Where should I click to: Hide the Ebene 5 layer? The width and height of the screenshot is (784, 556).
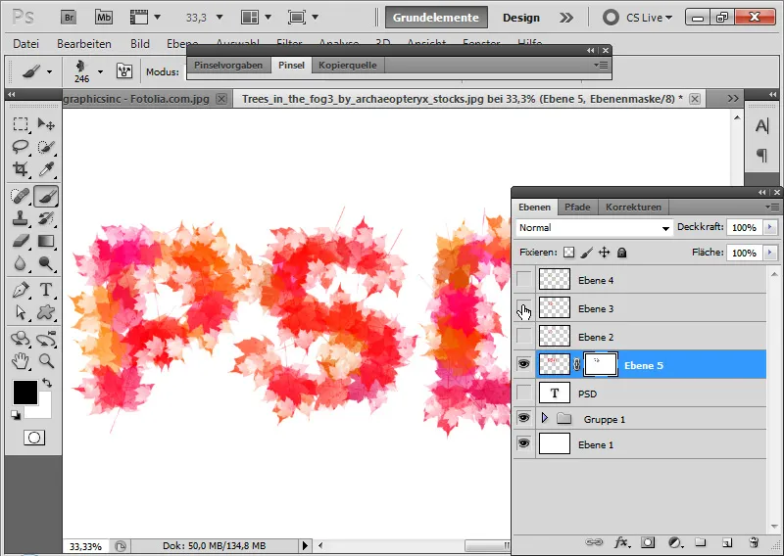(523, 364)
